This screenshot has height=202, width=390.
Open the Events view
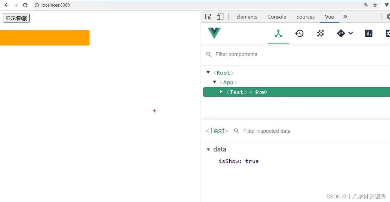point(320,33)
